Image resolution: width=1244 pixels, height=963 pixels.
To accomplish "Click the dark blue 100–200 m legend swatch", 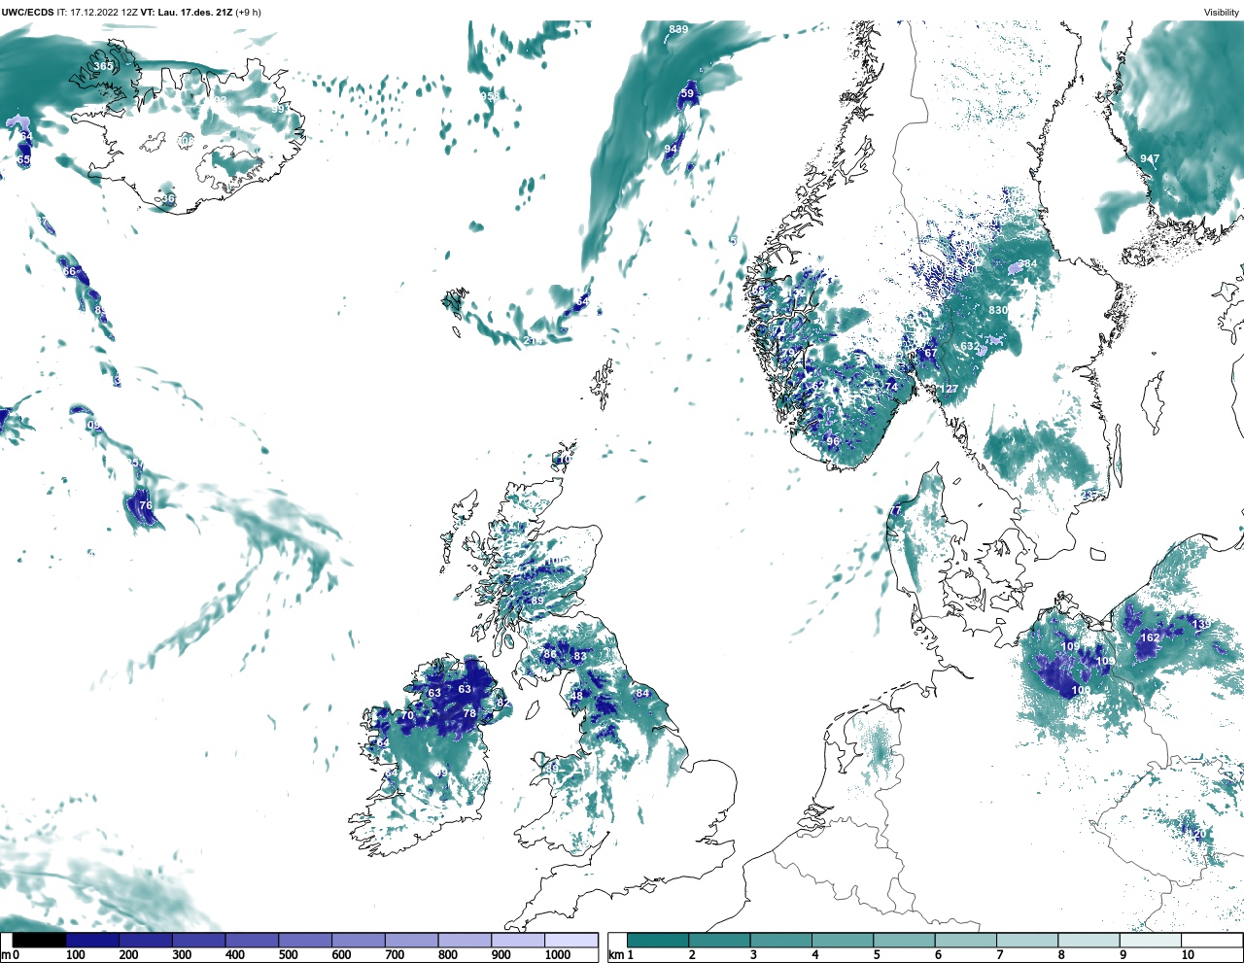I will tap(92, 941).
